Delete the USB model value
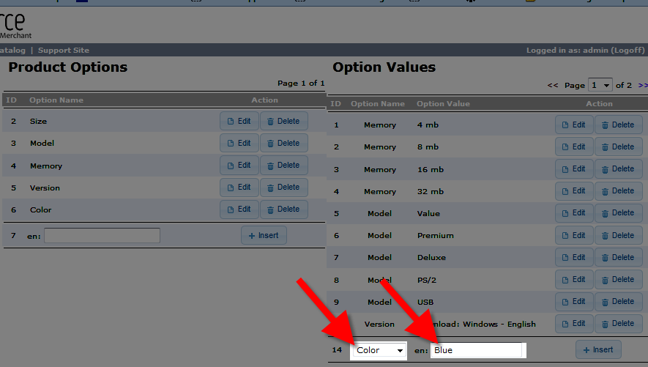 coord(618,301)
